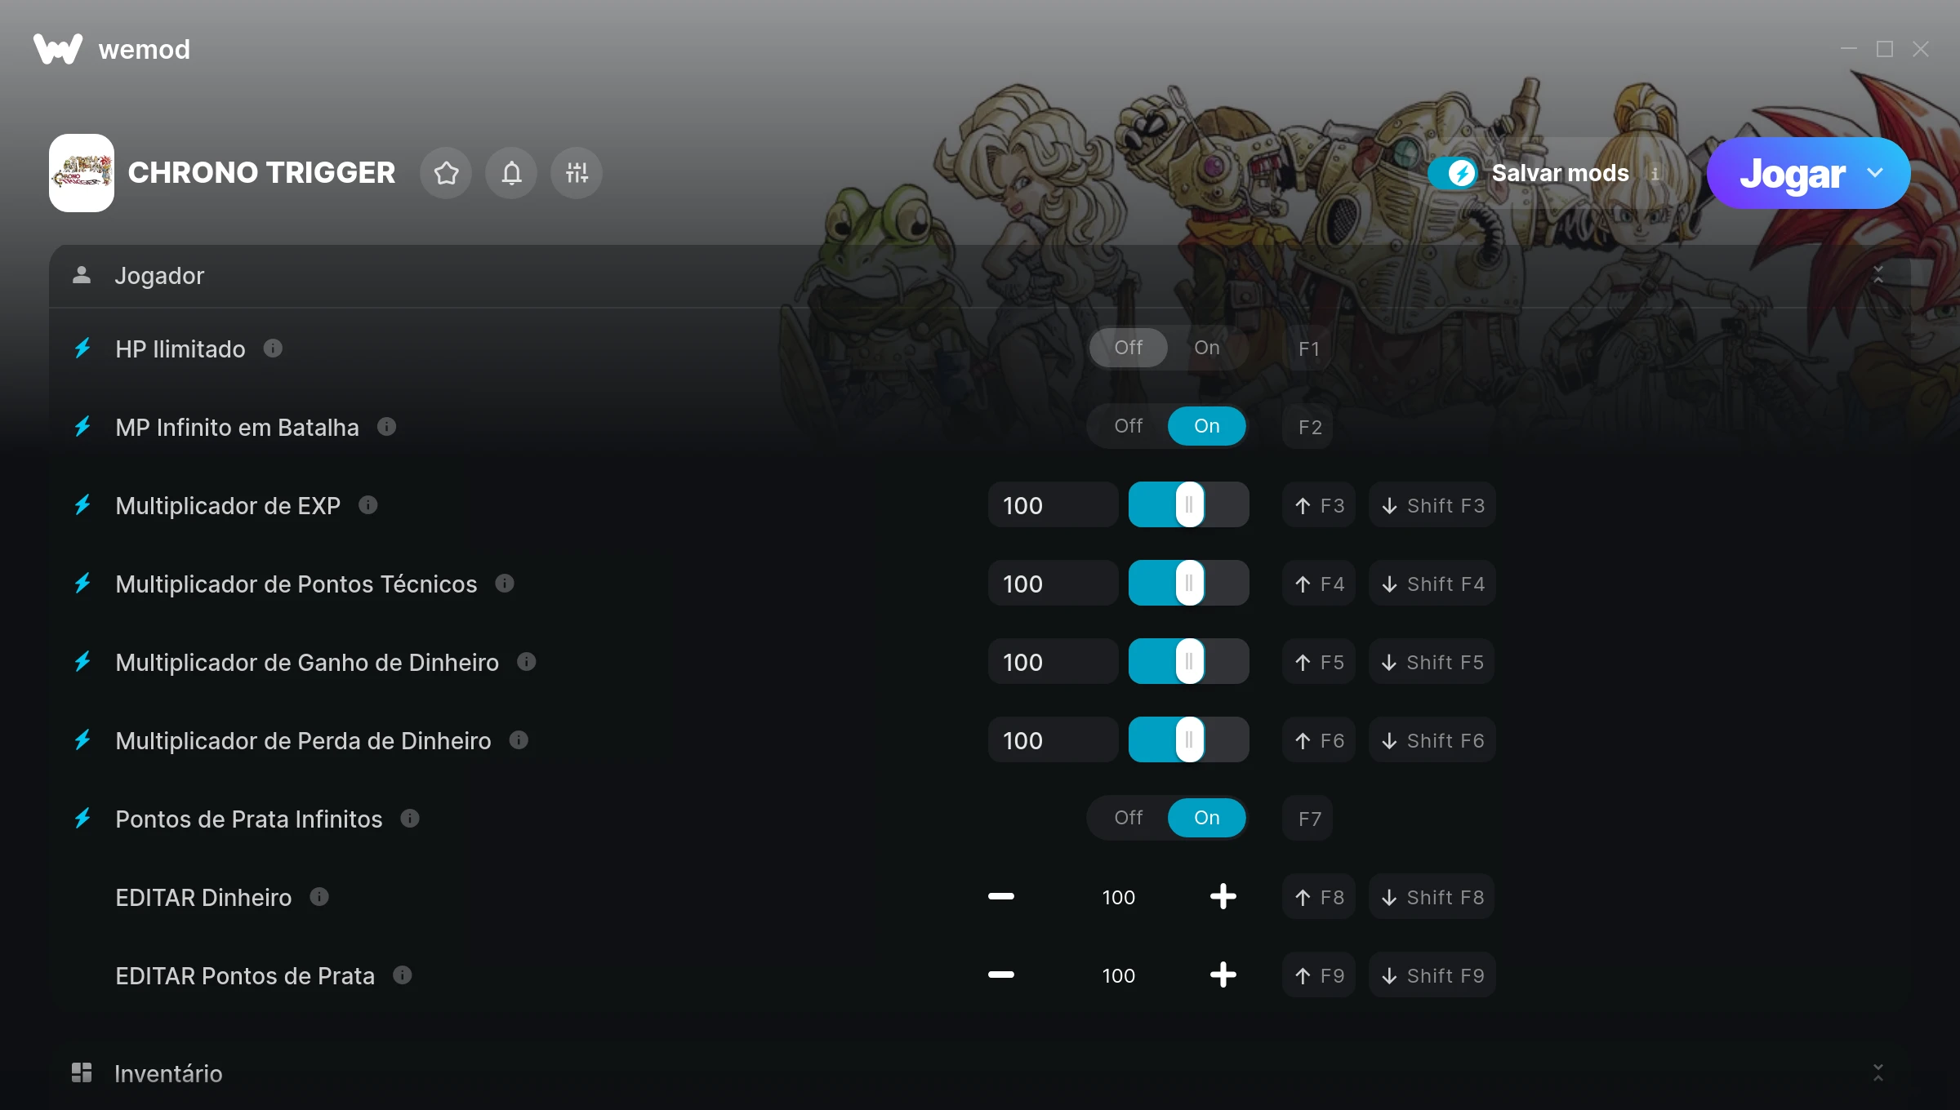Click minus for EDITAR Pontos de Prata
The image size is (1960, 1110).
(1000, 975)
